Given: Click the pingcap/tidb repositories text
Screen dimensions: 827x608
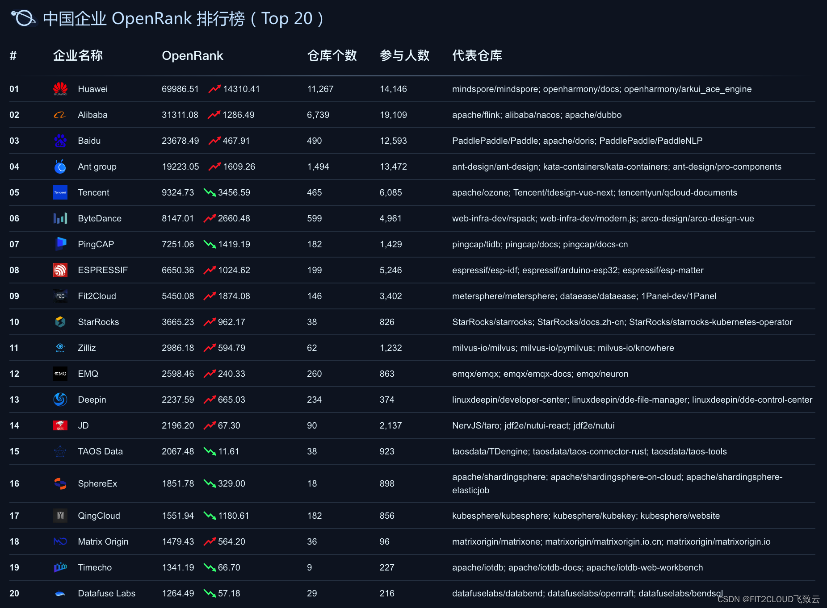Looking at the screenshot, I should (x=540, y=244).
